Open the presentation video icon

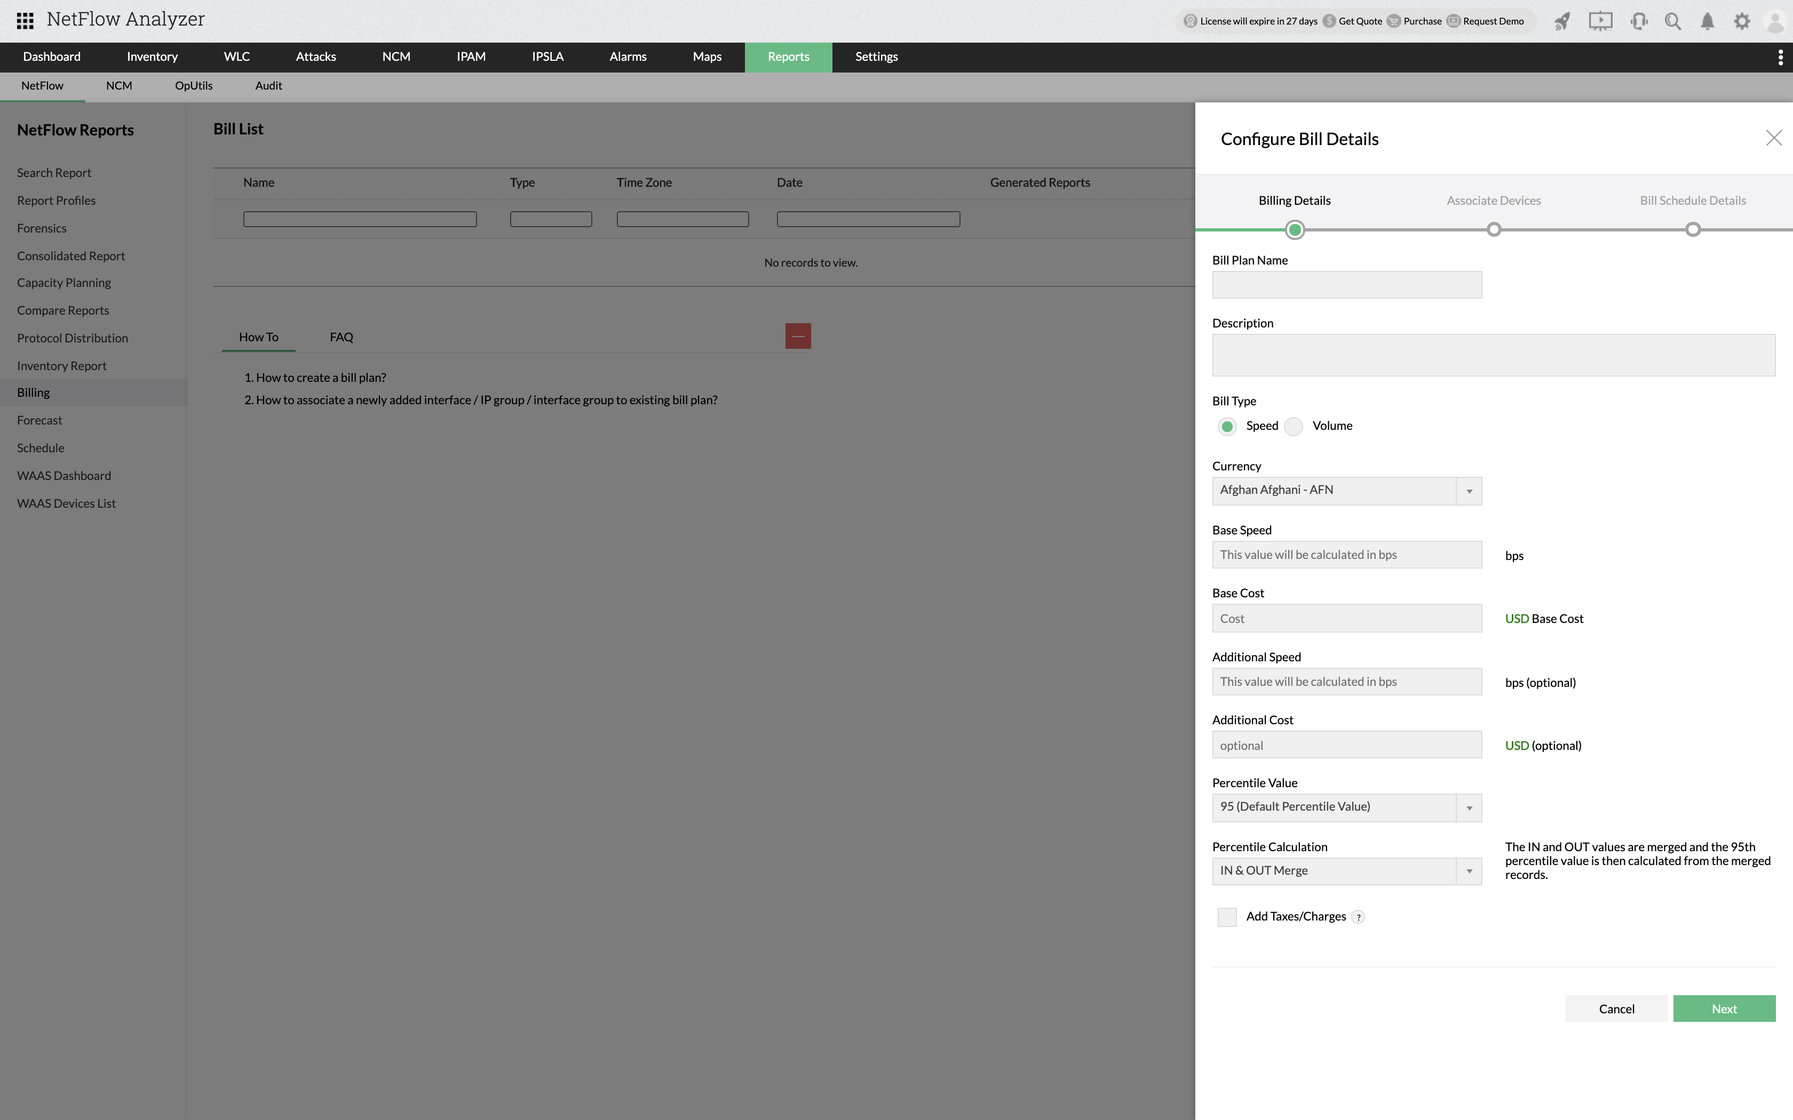tap(1600, 21)
